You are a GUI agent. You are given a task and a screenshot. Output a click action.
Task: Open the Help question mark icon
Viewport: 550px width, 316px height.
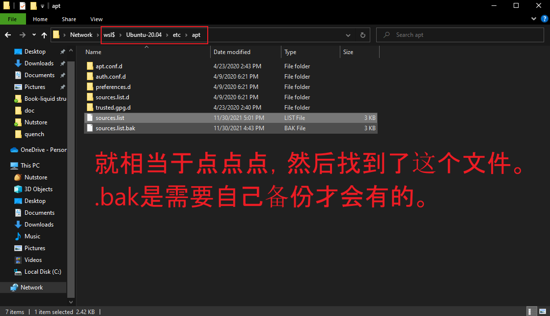545,19
